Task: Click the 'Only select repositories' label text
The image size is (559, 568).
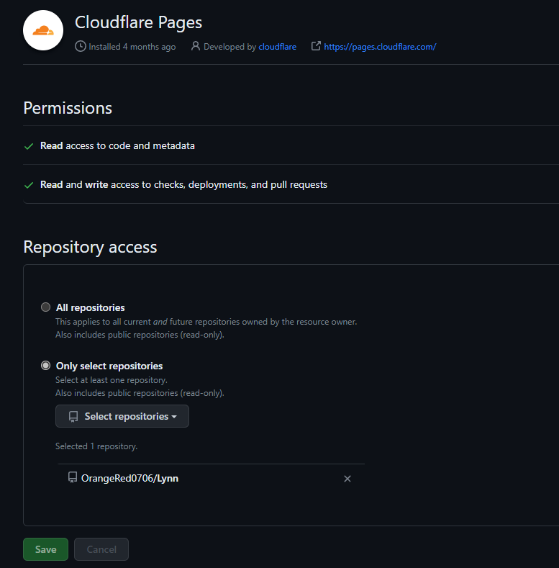Action: [x=109, y=366]
